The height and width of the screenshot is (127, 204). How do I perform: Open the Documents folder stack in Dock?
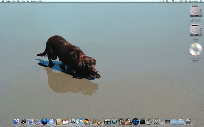(181, 122)
